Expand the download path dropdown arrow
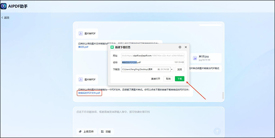The height and width of the screenshot is (138, 275). [x=172, y=69]
